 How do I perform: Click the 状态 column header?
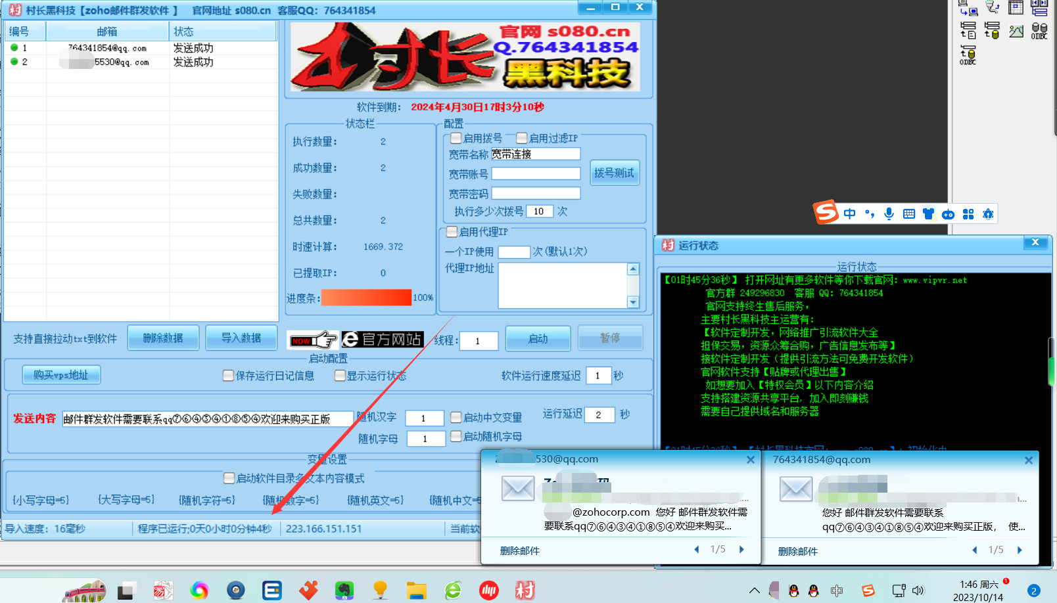pyautogui.click(x=222, y=32)
